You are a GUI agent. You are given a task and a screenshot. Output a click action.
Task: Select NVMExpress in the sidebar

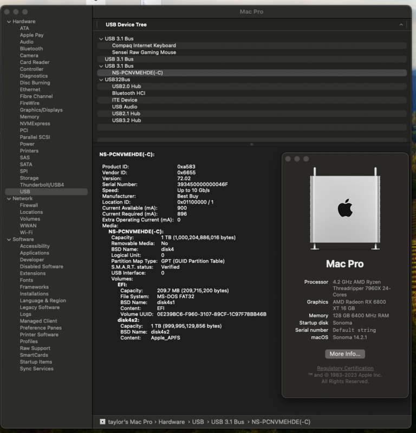tap(35, 123)
